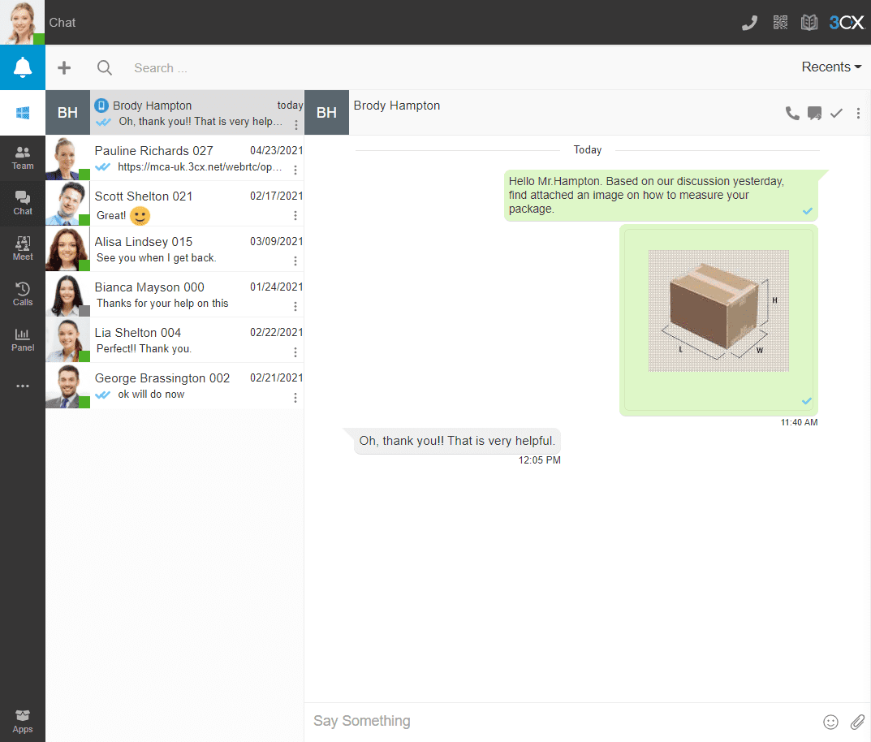Open the dial pad icon in the top bar

tap(749, 22)
